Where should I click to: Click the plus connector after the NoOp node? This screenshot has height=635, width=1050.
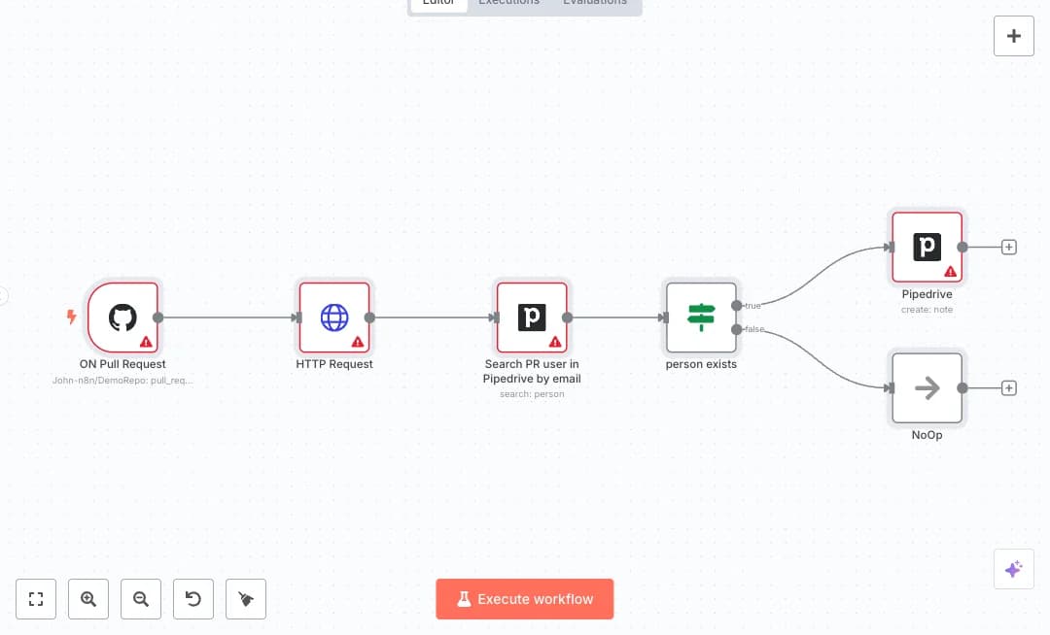[1009, 387]
